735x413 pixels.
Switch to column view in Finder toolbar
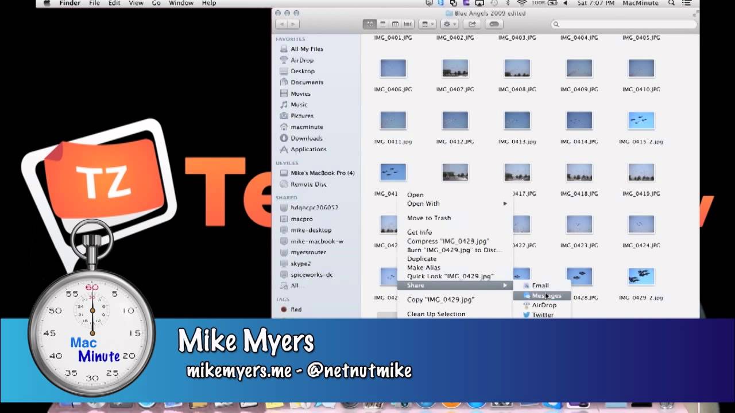pyautogui.click(x=395, y=24)
